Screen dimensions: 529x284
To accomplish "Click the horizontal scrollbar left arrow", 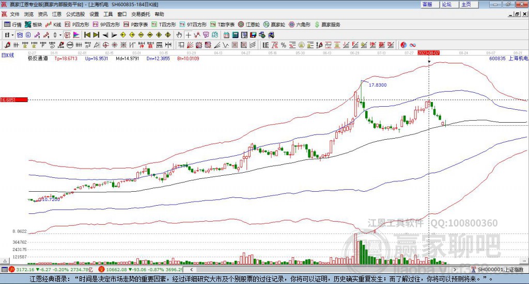I will 192,270.
